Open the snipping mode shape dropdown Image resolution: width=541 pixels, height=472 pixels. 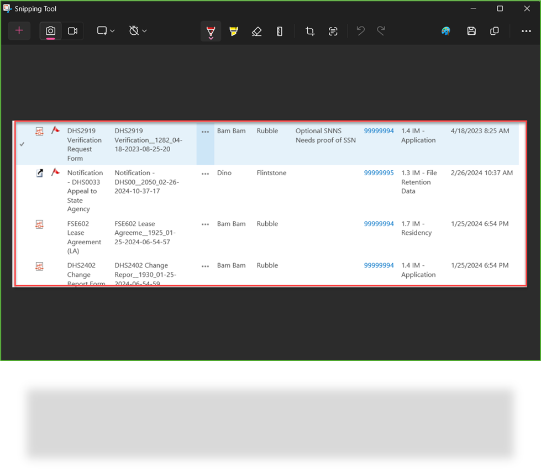(x=106, y=31)
